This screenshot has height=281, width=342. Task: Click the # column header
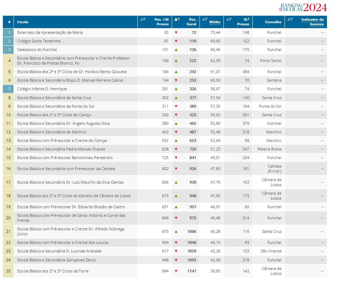9,22
